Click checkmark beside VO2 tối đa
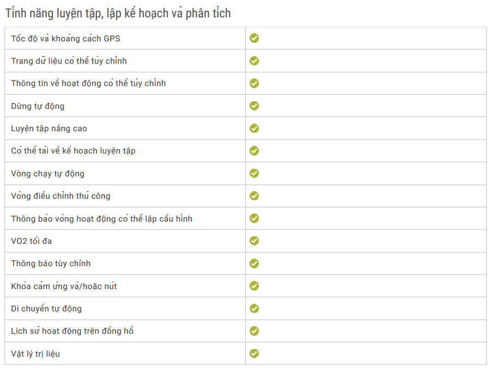 [254, 241]
